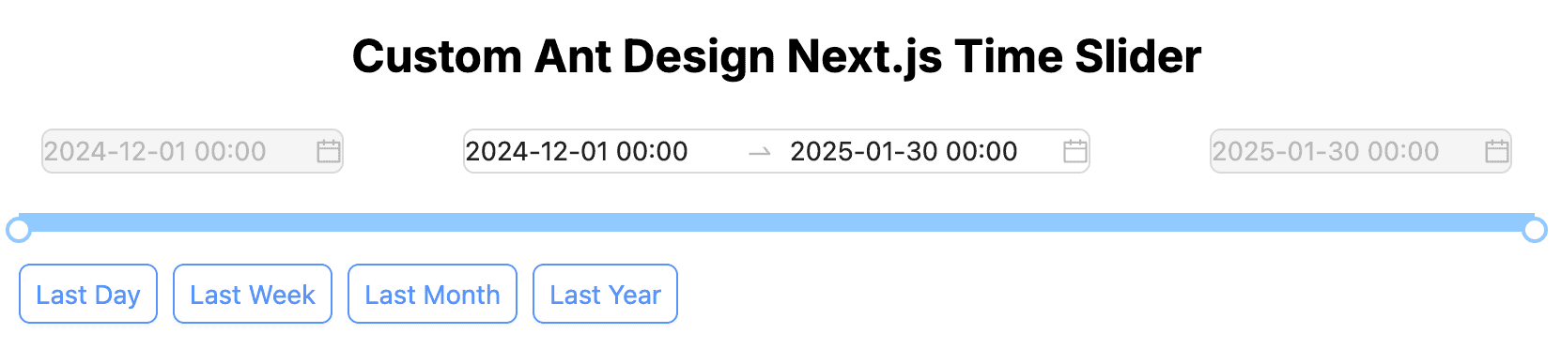
Task: Click the right disabled 2025-01-30 date field
Action: click(x=1361, y=151)
